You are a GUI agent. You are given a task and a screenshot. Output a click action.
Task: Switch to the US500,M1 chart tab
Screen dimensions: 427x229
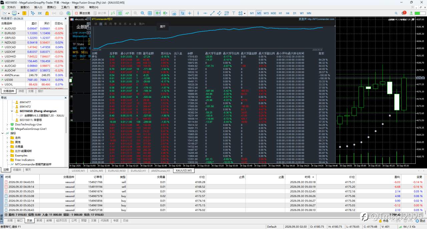click(78, 171)
